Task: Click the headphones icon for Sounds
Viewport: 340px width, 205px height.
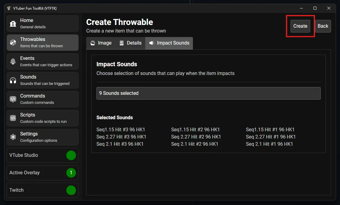Action: coord(13,80)
